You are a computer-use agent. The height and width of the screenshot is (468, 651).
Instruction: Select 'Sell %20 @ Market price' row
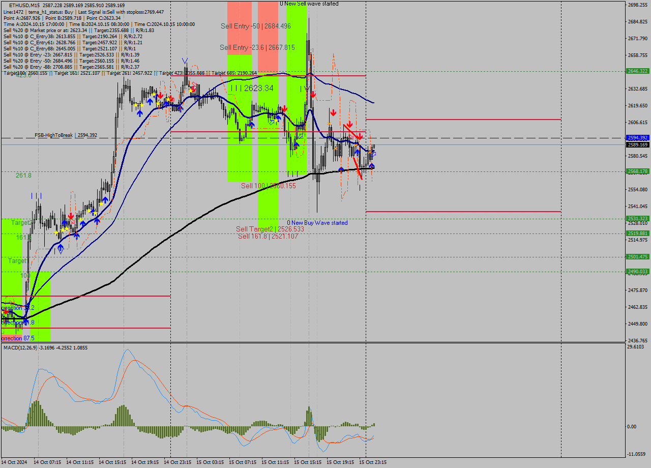(x=78, y=30)
